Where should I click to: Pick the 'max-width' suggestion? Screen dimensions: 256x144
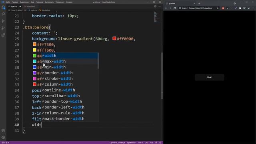pos(70,61)
